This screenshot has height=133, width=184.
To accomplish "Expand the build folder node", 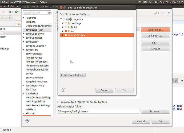I will [63, 27].
